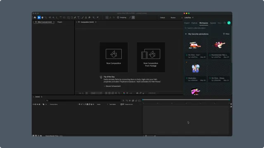Open the Effect Controls panel menu
The height and width of the screenshot is (148, 264).
point(54,22)
